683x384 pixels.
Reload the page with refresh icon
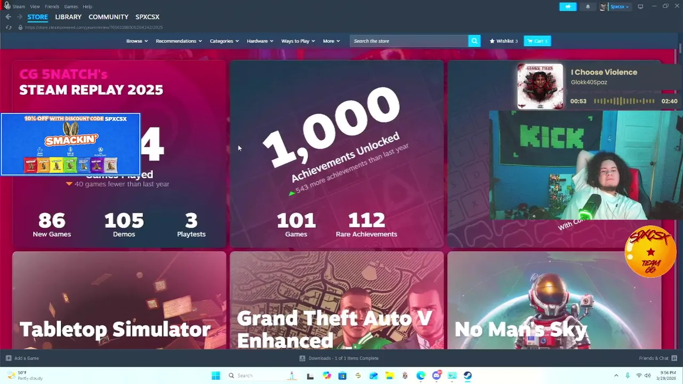coord(9,27)
